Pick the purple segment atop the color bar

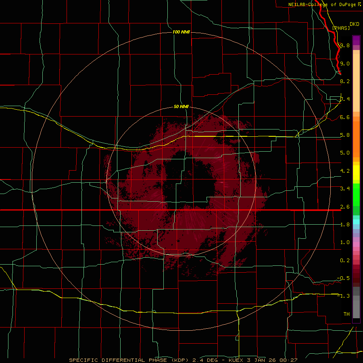pyautogui.click(x=356, y=41)
